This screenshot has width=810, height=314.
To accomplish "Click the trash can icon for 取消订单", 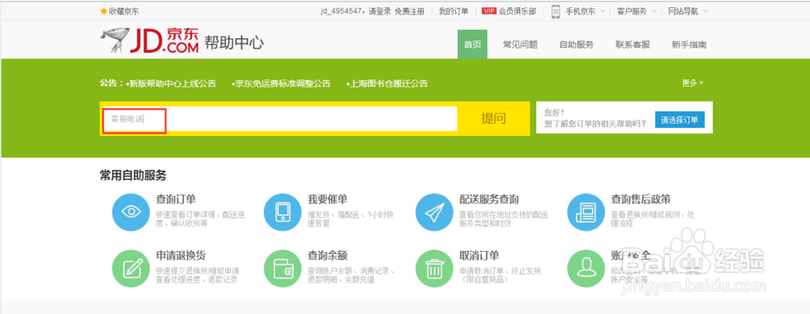I will (434, 268).
